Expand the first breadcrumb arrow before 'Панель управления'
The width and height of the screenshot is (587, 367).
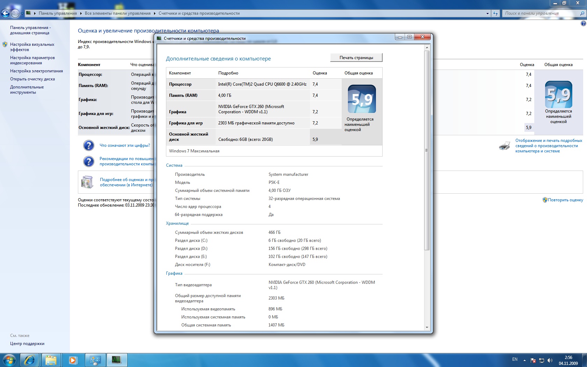pyautogui.click(x=35, y=13)
